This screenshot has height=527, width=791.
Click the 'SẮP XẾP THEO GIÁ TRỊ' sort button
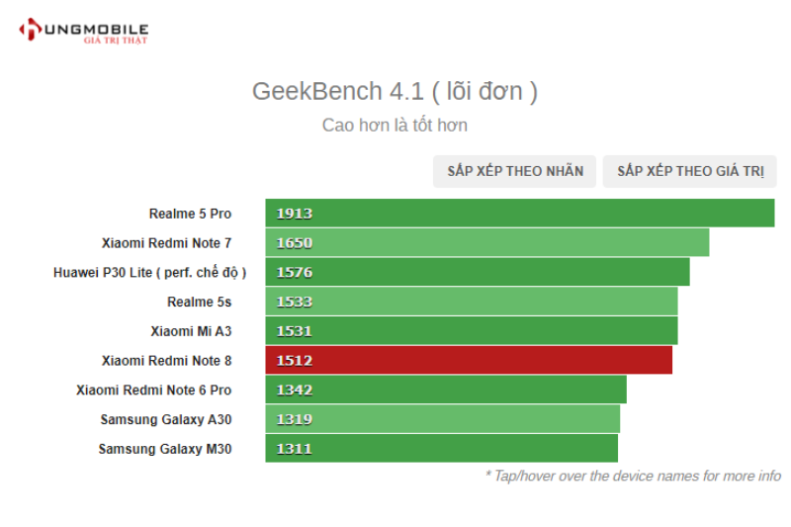(x=690, y=171)
